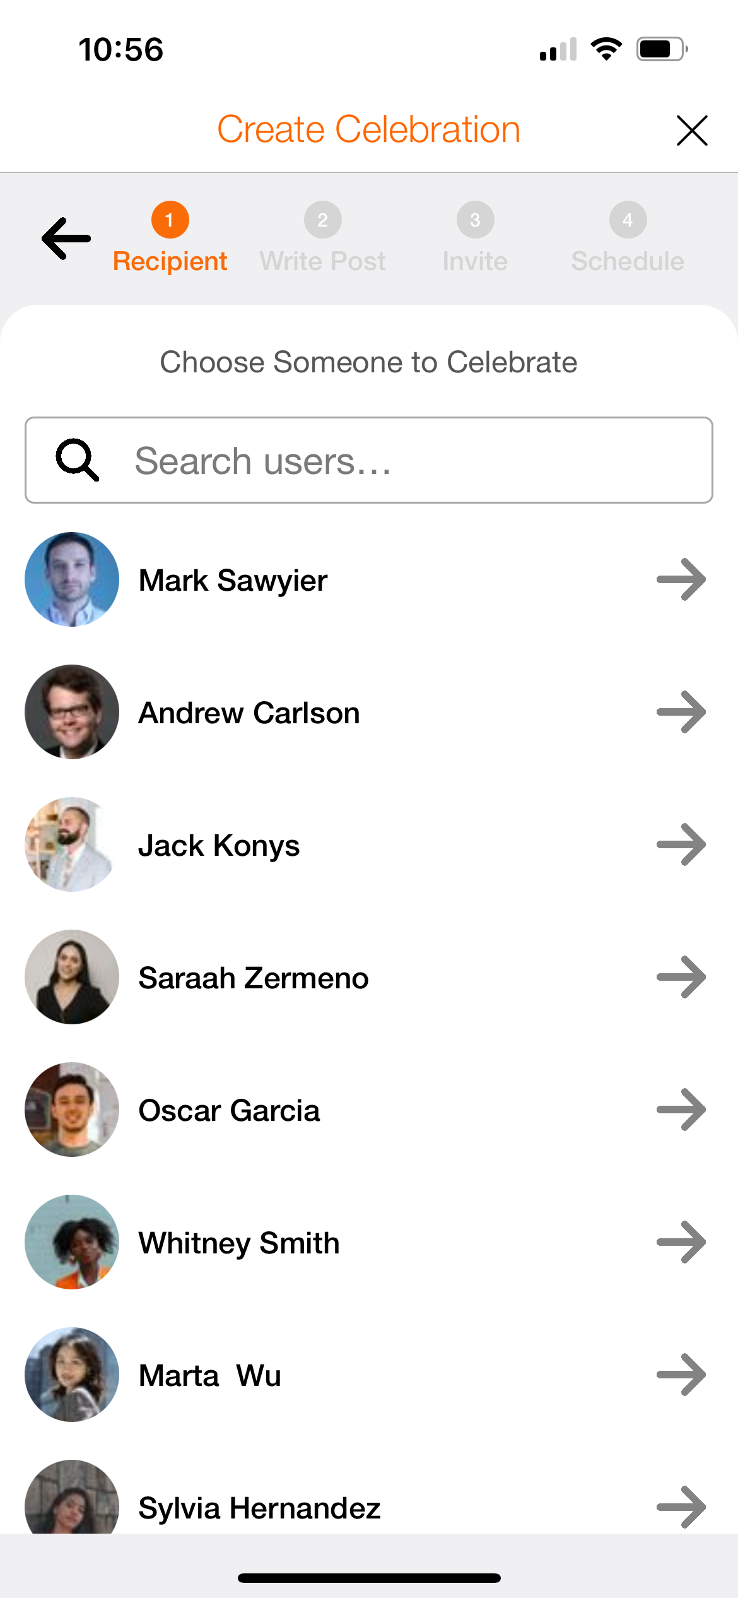
Task: Tap the magnifying glass search icon
Action: click(77, 460)
